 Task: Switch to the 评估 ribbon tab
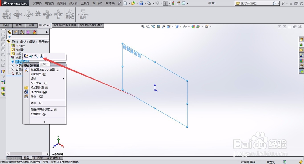click(x=31, y=25)
